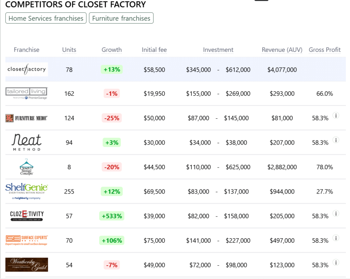Click the -1% growth badge
350x279 pixels.
click(112, 94)
